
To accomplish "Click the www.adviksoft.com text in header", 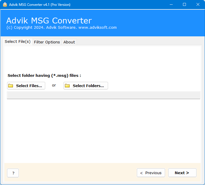I will (x=97, y=28).
